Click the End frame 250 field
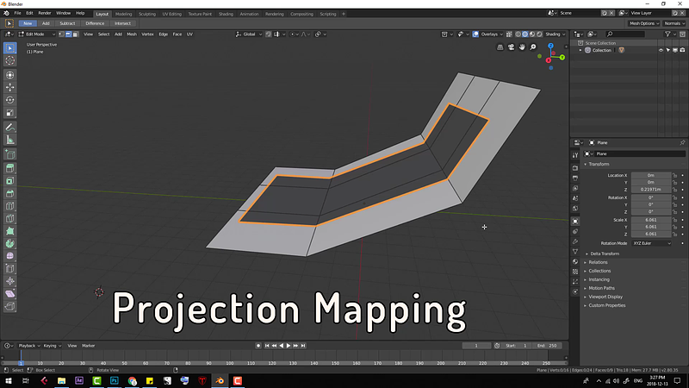Viewport: 689px width, 388px height. click(x=548, y=346)
